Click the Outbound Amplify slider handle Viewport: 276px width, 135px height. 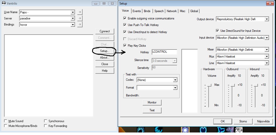point(232,85)
